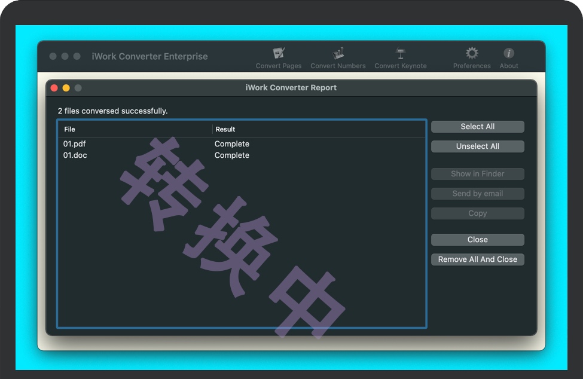Click the Convert Keynote toolbar icon
Image resolution: width=583 pixels, height=379 pixels.
(401, 54)
